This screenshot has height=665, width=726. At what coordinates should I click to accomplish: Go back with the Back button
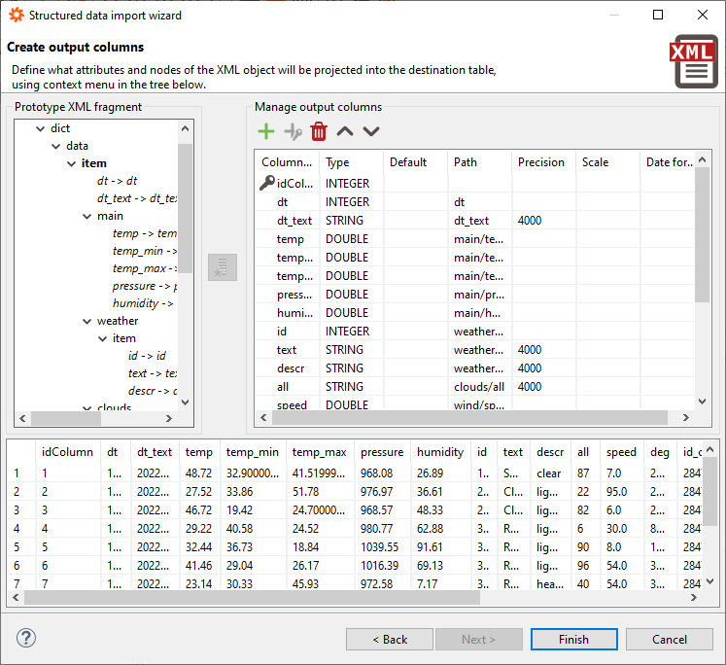click(x=390, y=639)
